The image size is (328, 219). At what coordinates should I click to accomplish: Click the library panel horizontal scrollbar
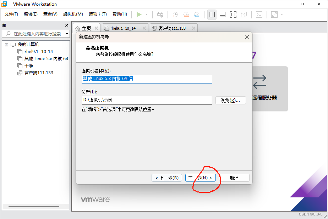click(34, 207)
